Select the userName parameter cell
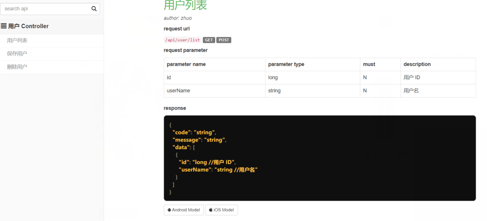487x221 pixels. tap(178, 91)
